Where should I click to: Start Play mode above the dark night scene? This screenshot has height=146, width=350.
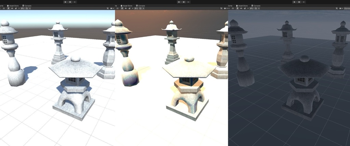(294, 2)
